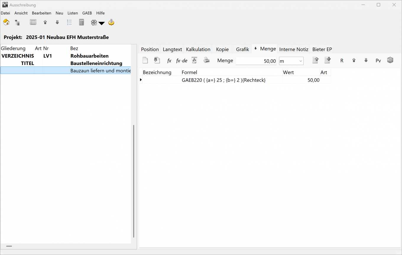Click the numbered list icon
This screenshot has height=255, width=402.
[x=69, y=22]
